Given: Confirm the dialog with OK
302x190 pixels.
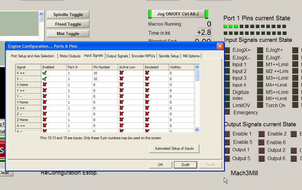Looking at the screenshot, I should [x=160, y=165].
